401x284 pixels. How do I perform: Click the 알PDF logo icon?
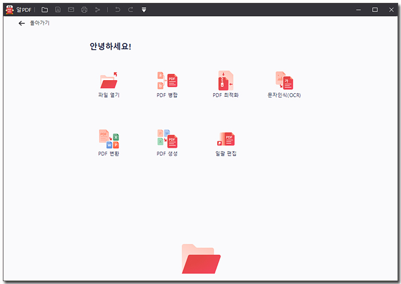(10, 10)
